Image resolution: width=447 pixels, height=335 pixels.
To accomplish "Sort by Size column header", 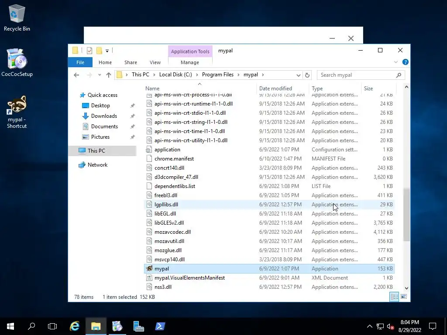I will pyautogui.click(x=378, y=88).
